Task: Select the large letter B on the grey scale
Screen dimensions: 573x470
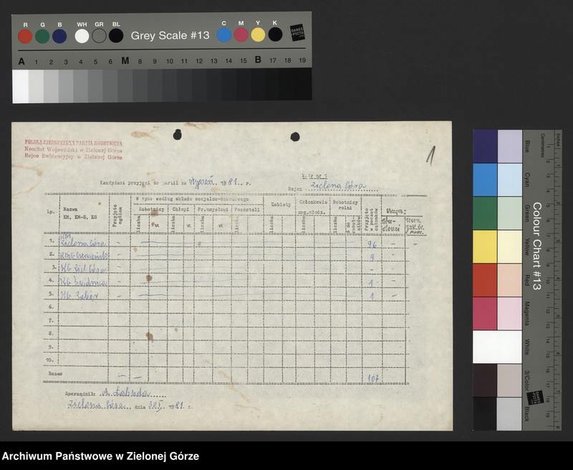Action: click(258, 59)
